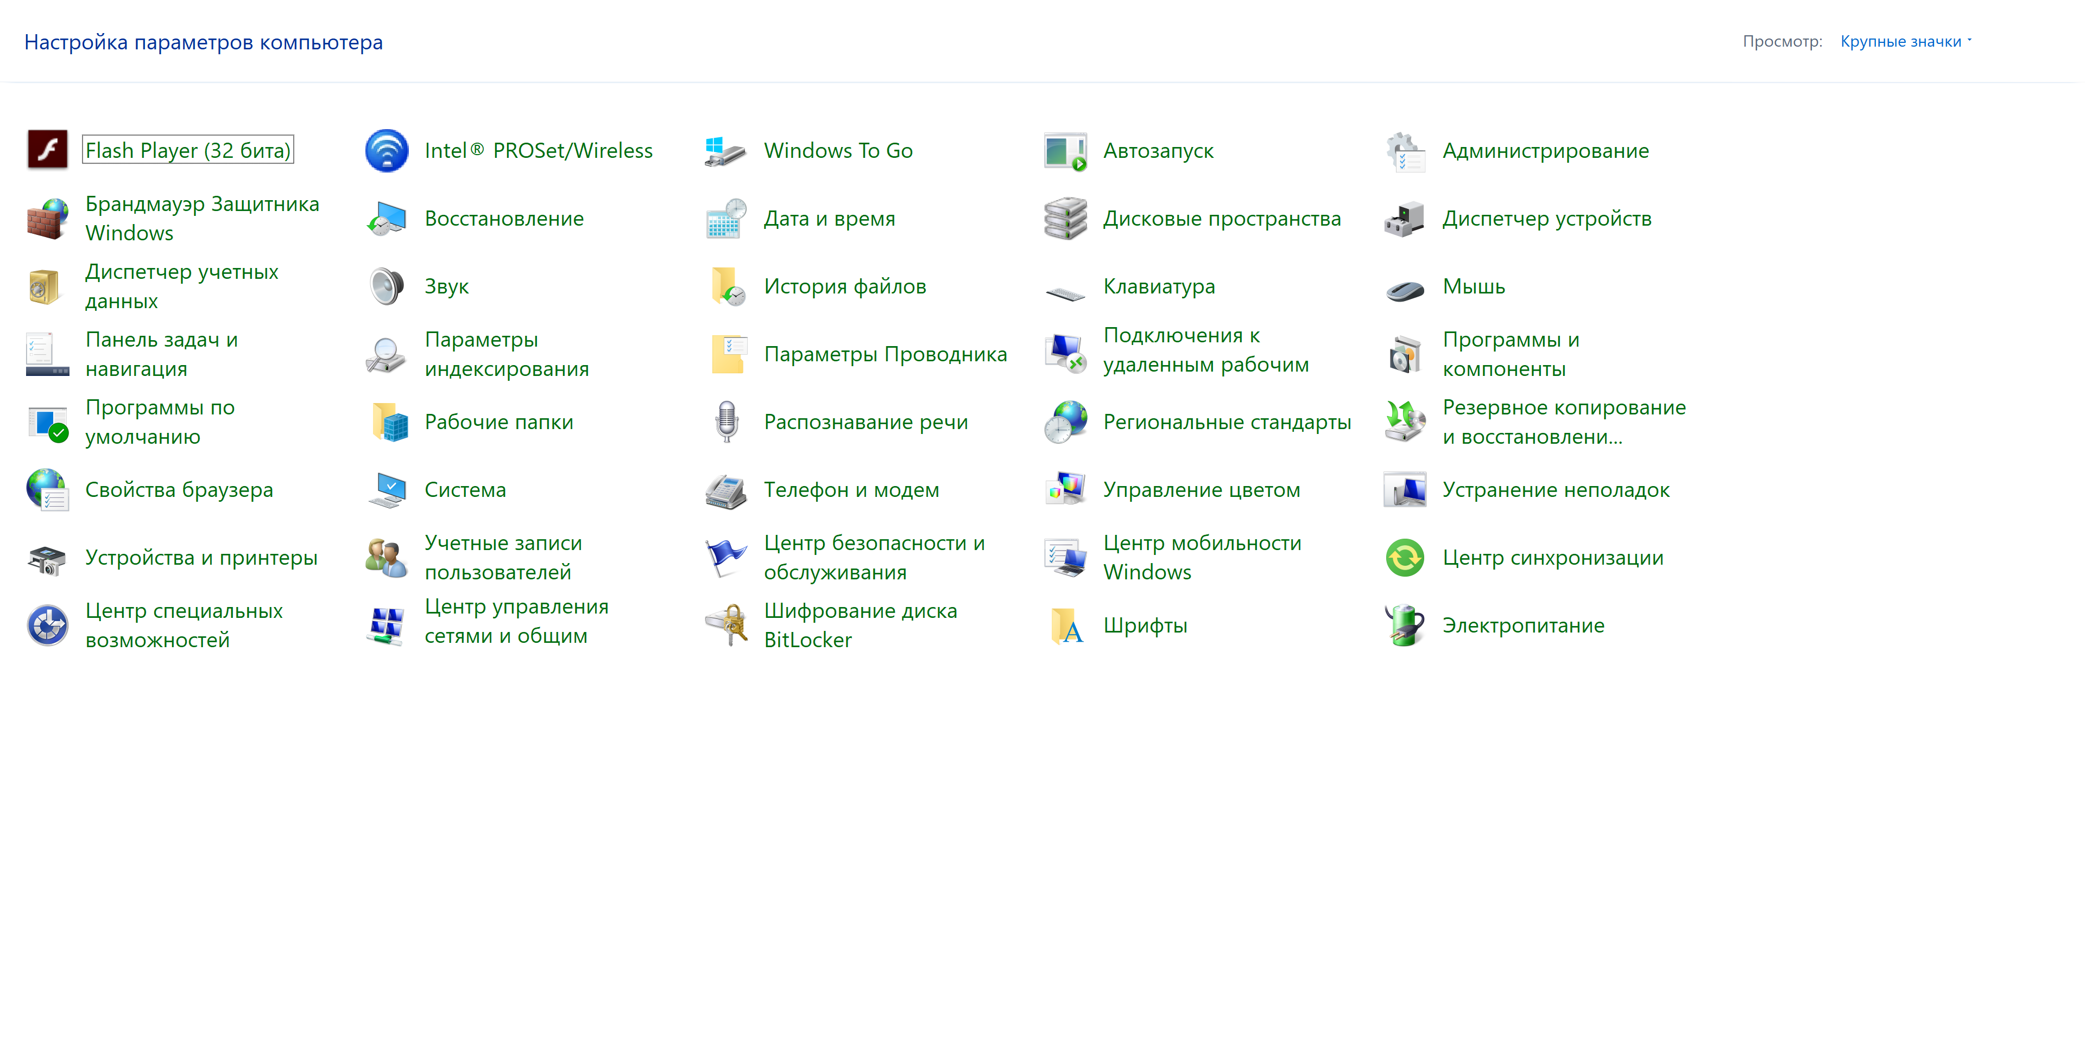Click the Windows To Go USB icon
The image size is (2085, 1041).
click(x=725, y=150)
